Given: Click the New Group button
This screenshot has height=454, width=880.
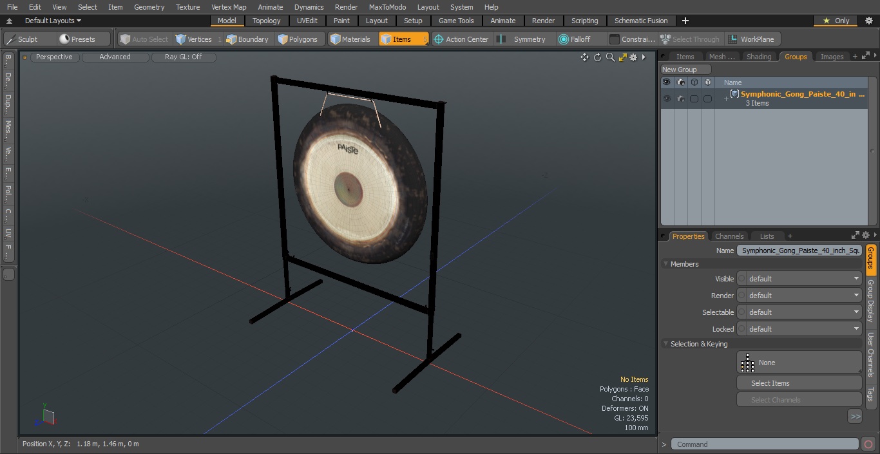Looking at the screenshot, I should click(686, 70).
